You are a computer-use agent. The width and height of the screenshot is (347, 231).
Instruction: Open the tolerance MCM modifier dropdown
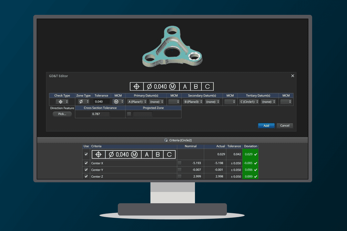pos(117,102)
